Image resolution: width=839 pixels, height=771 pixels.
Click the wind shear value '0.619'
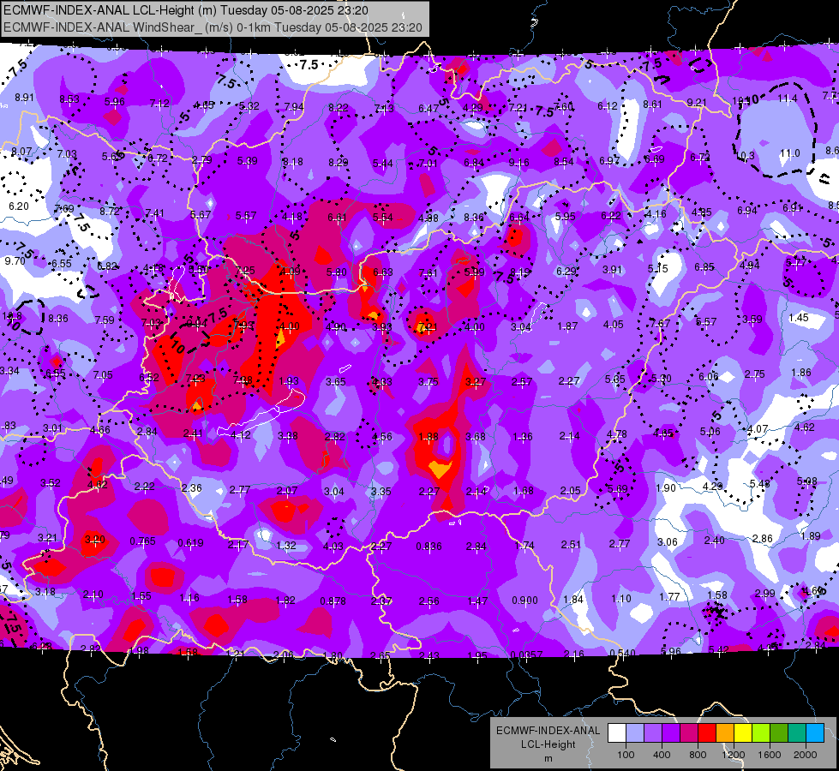[x=190, y=542]
